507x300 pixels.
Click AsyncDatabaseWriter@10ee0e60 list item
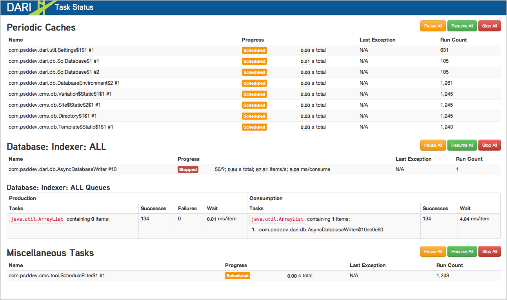pyautogui.click(x=321, y=229)
